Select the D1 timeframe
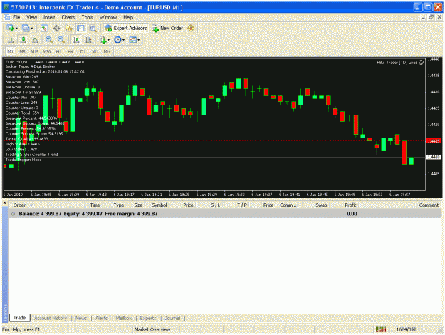445x335 pixels. coord(83,52)
